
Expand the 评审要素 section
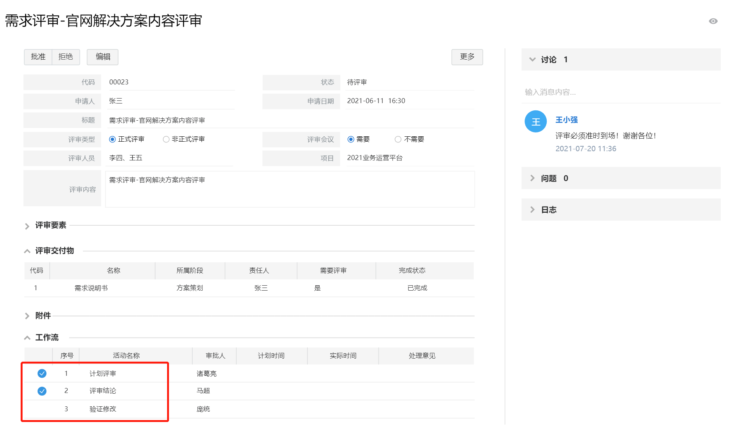coord(27,226)
